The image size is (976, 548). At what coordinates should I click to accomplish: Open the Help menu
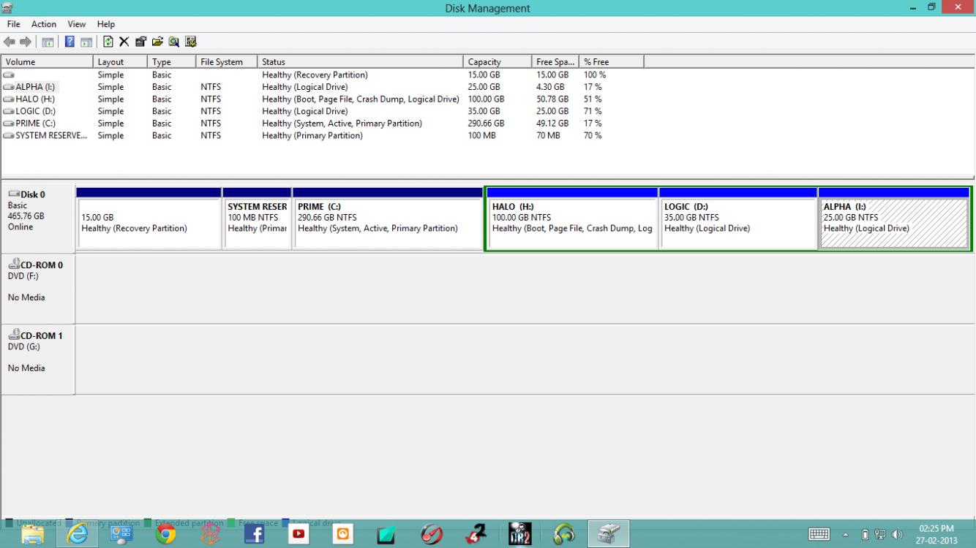[x=106, y=24]
